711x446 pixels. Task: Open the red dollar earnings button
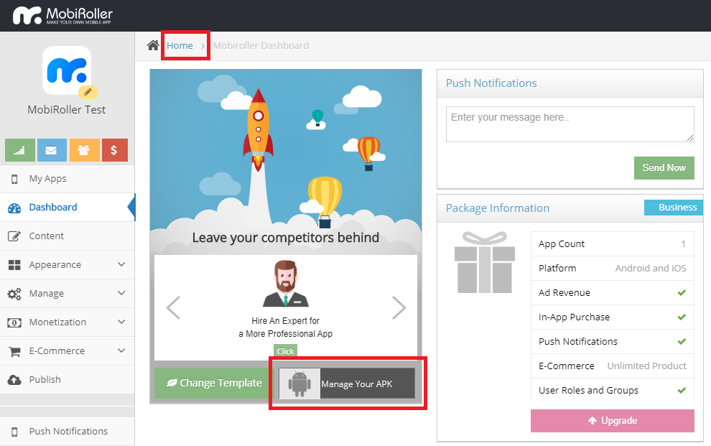[x=115, y=150]
